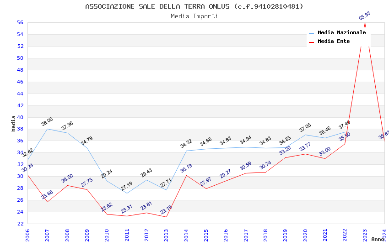
Task: Click the 33.00 data label
Action: click(325, 152)
